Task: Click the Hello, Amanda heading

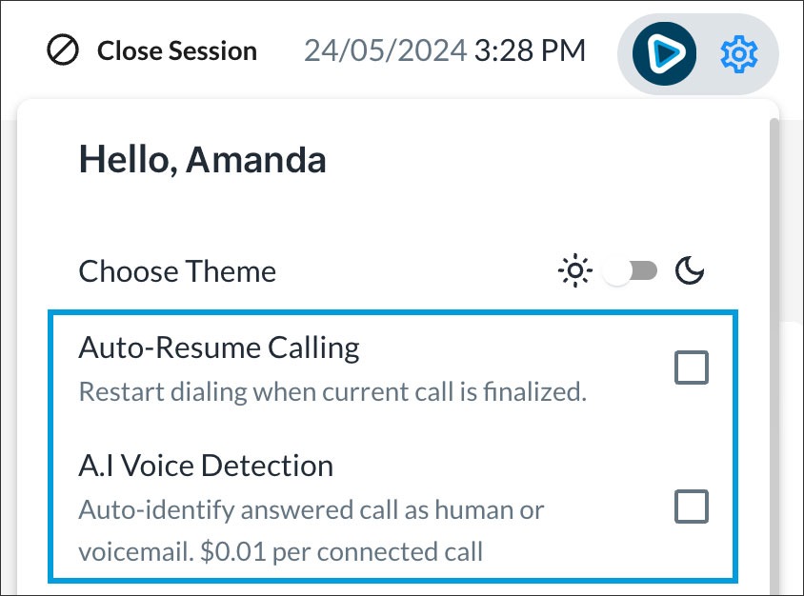Action: (202, 160)
